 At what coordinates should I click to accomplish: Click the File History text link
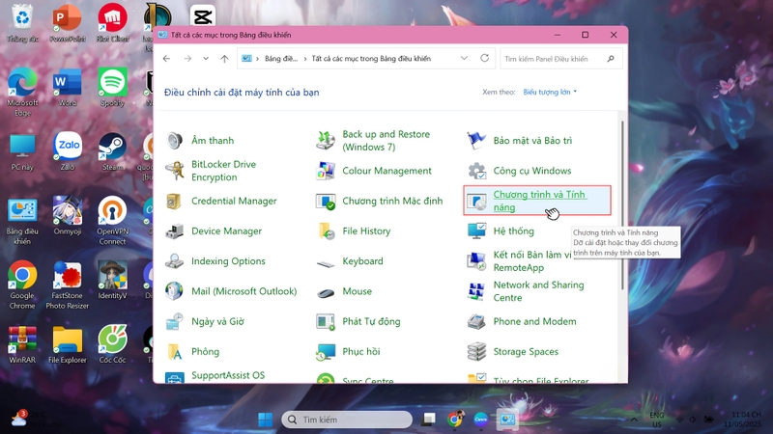point(366,231)
